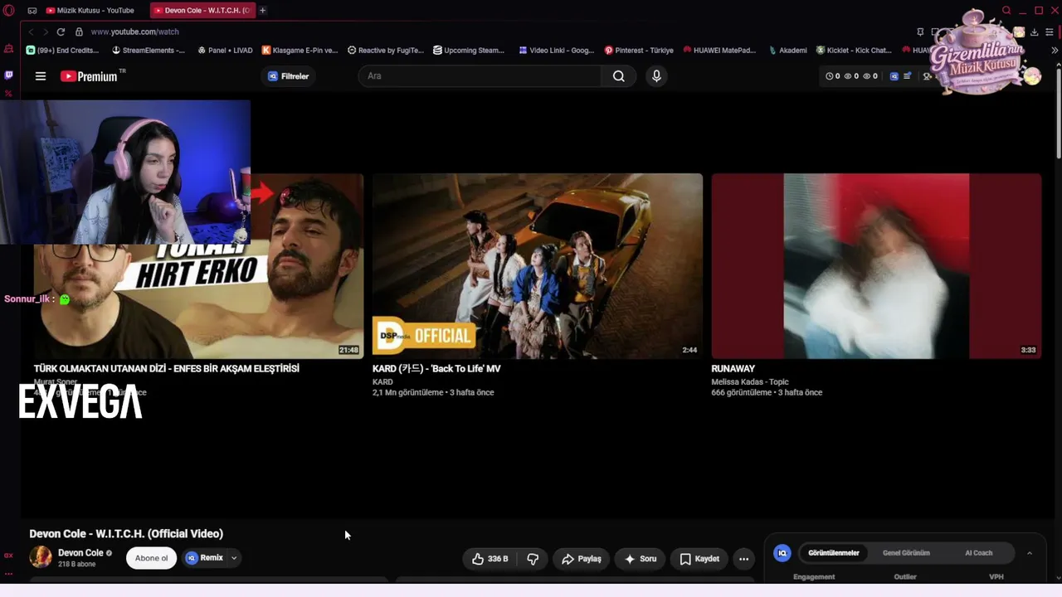This screenshot has height=597, width=1062.
Task: Open Opera easy setup menu
Action: [1050, 32]
